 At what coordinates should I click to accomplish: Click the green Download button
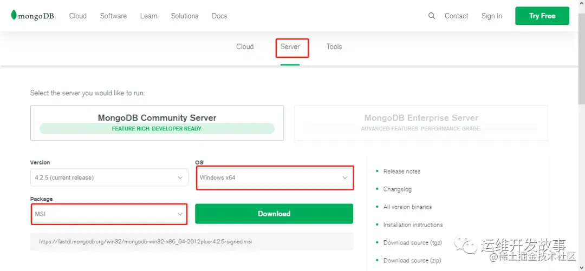tap(274, 214)
